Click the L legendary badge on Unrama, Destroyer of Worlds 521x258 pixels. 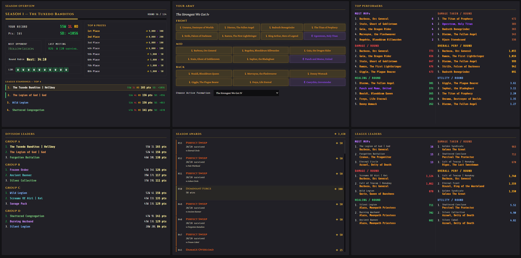pos(180,27)
